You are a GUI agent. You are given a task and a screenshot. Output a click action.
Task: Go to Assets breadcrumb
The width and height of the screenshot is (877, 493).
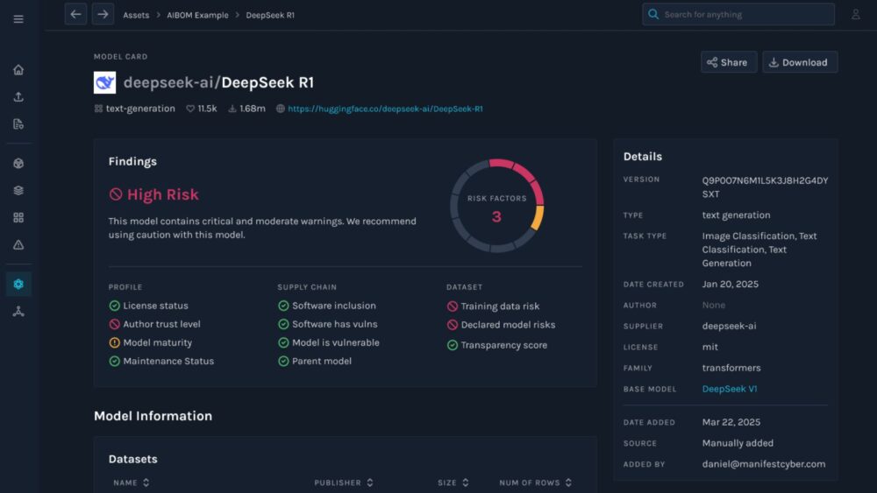coord(136,15)
